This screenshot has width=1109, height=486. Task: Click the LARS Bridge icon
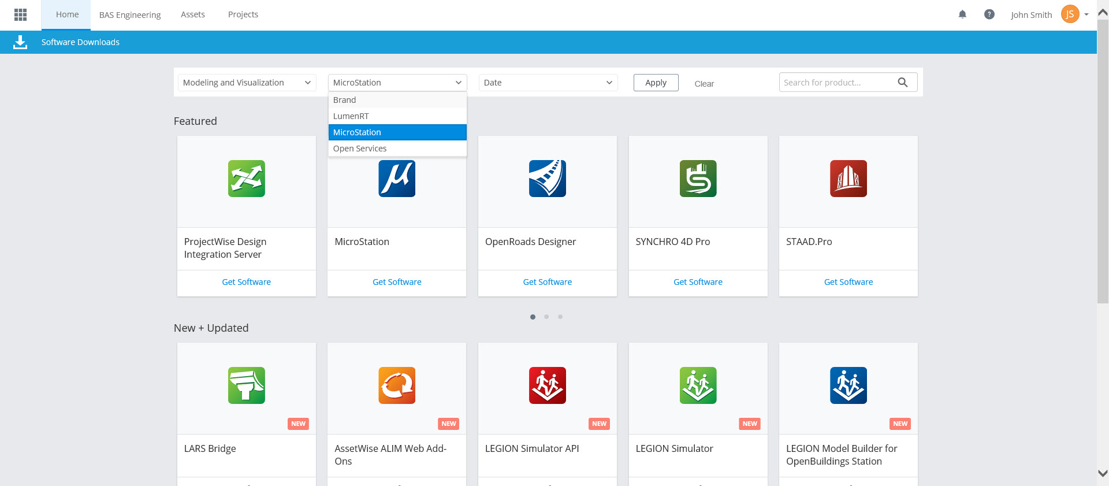tap(247, 385)
